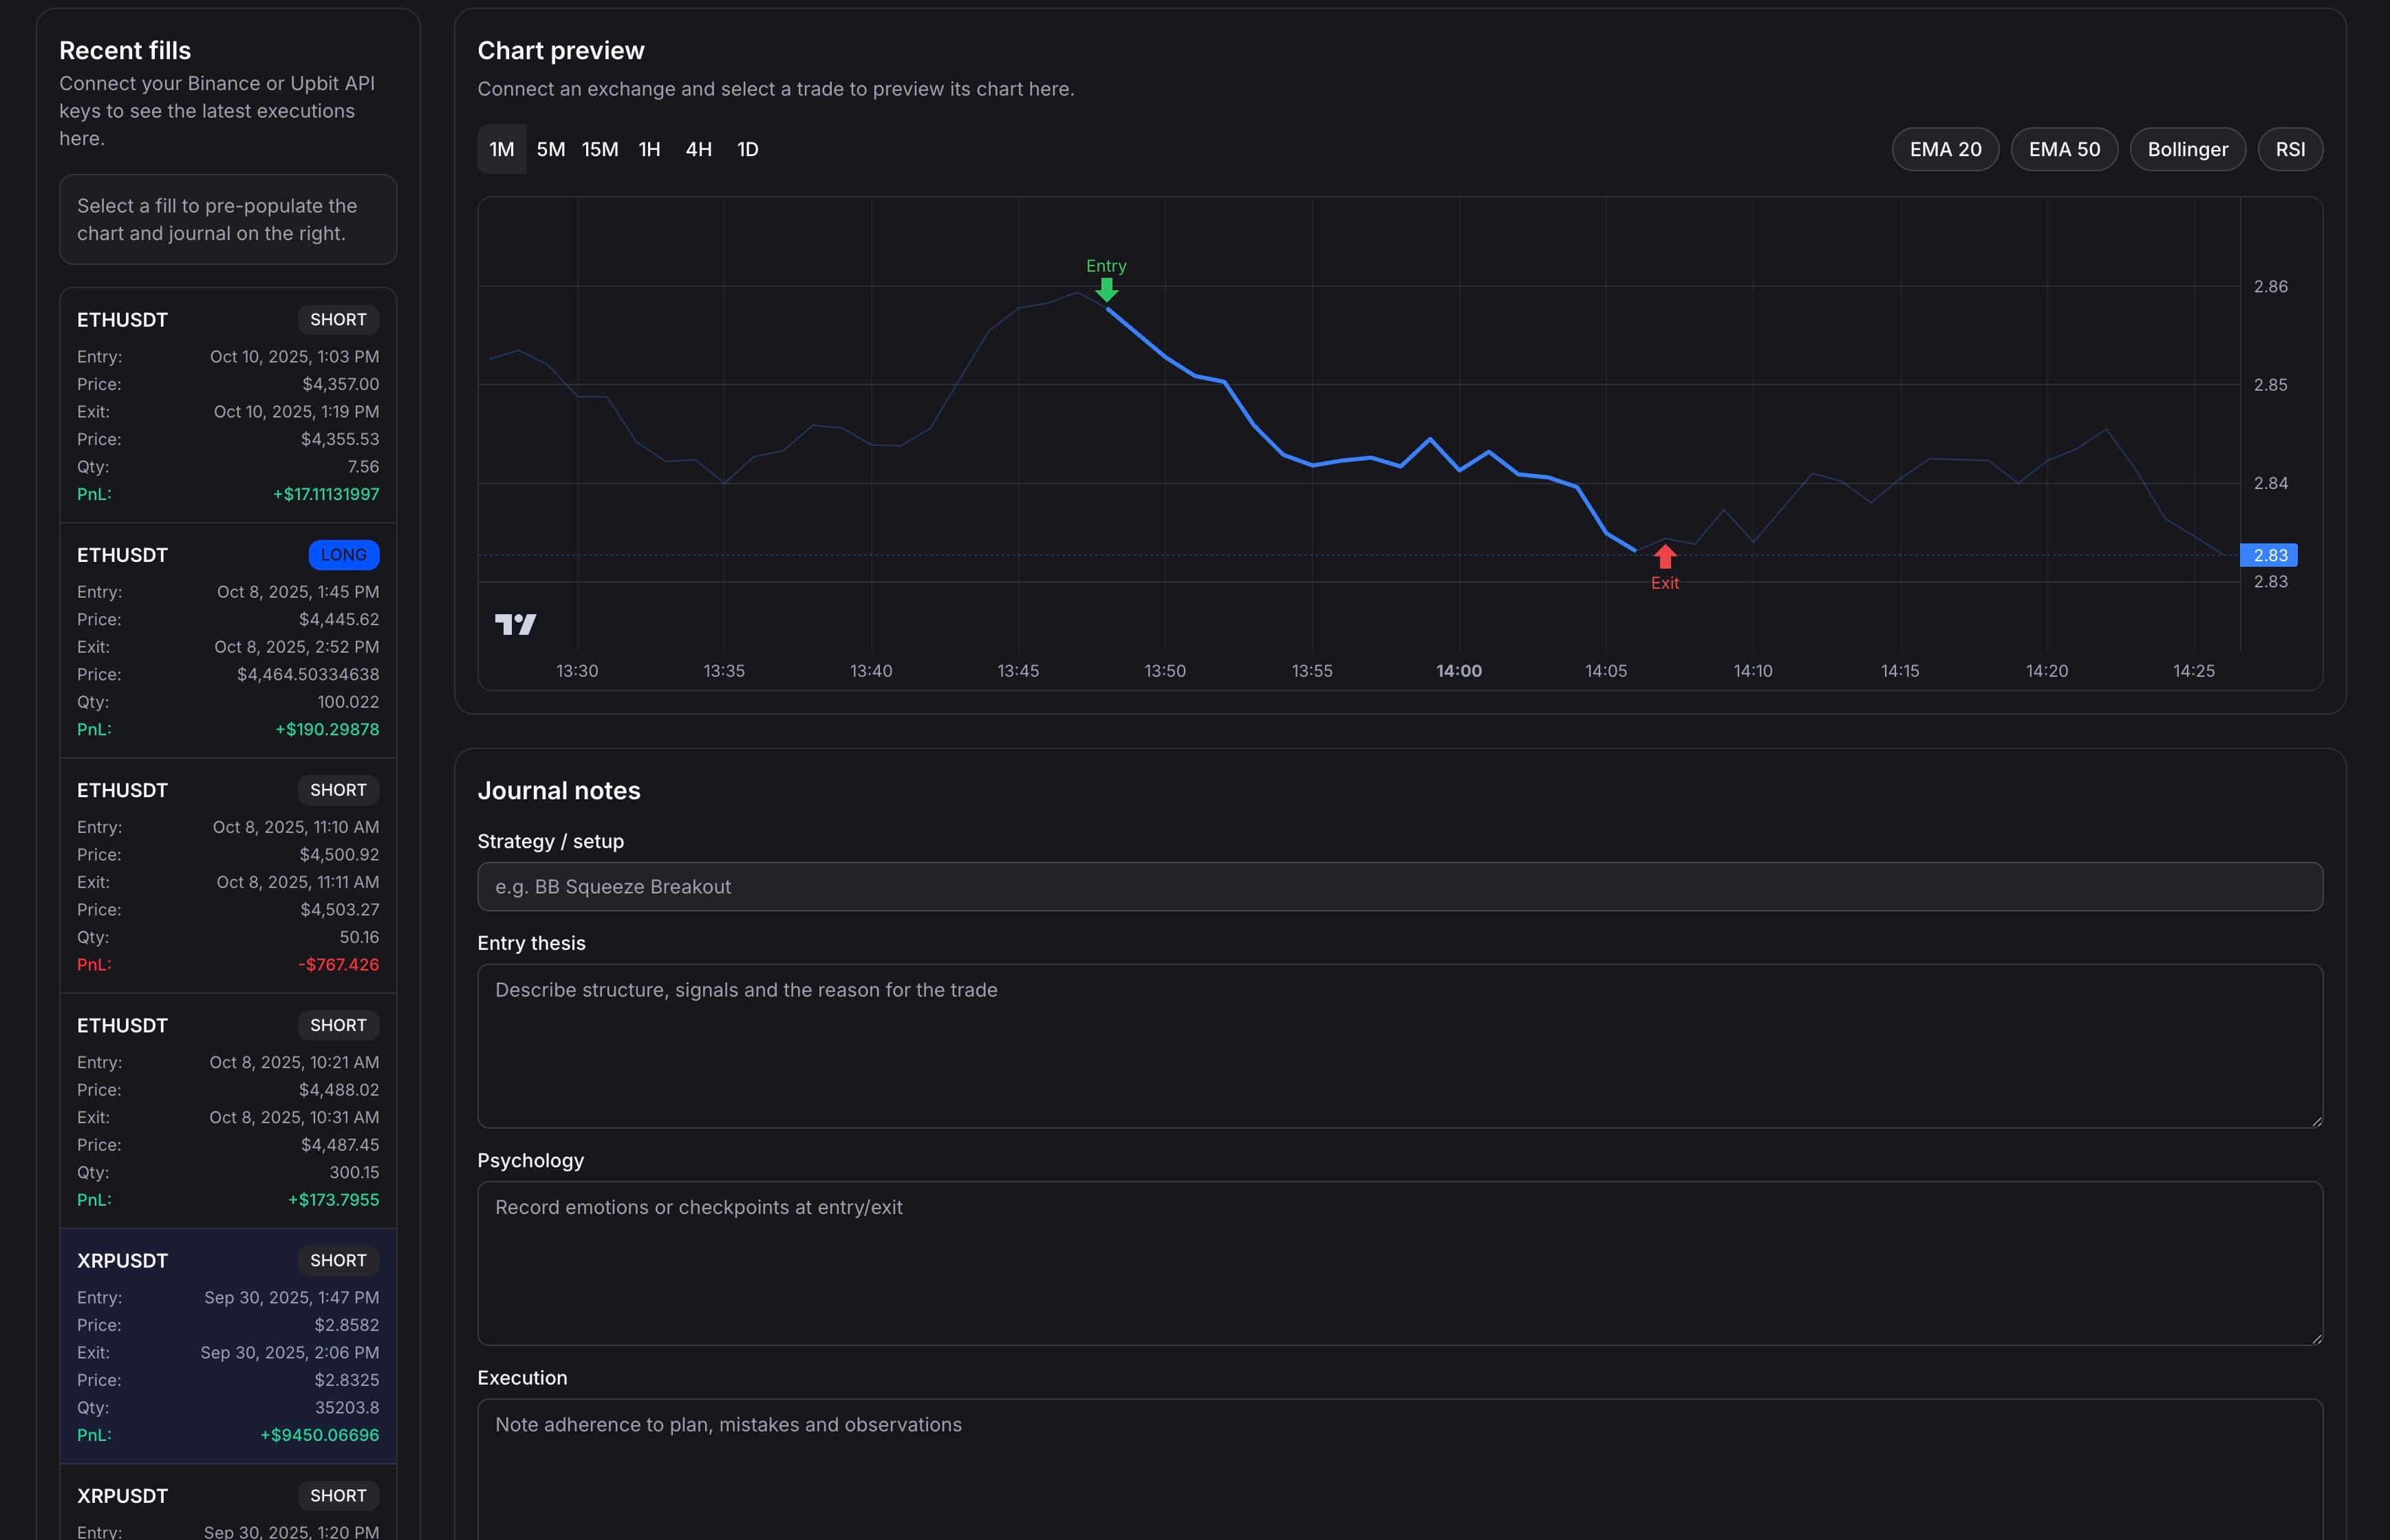Screen dimensions: 2390x1540
Task: Select the ETHUSDT LONG fill from Oct 8
Action: [228, 640]
